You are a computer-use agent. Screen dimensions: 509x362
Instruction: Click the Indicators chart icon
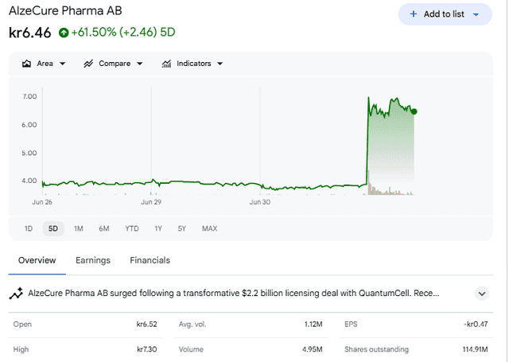coord(166,64)
